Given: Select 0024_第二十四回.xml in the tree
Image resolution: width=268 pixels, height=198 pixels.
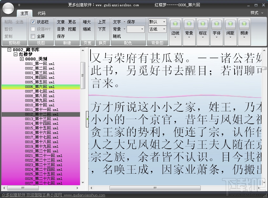Looking at the screenshot, I should pos(44,169).
